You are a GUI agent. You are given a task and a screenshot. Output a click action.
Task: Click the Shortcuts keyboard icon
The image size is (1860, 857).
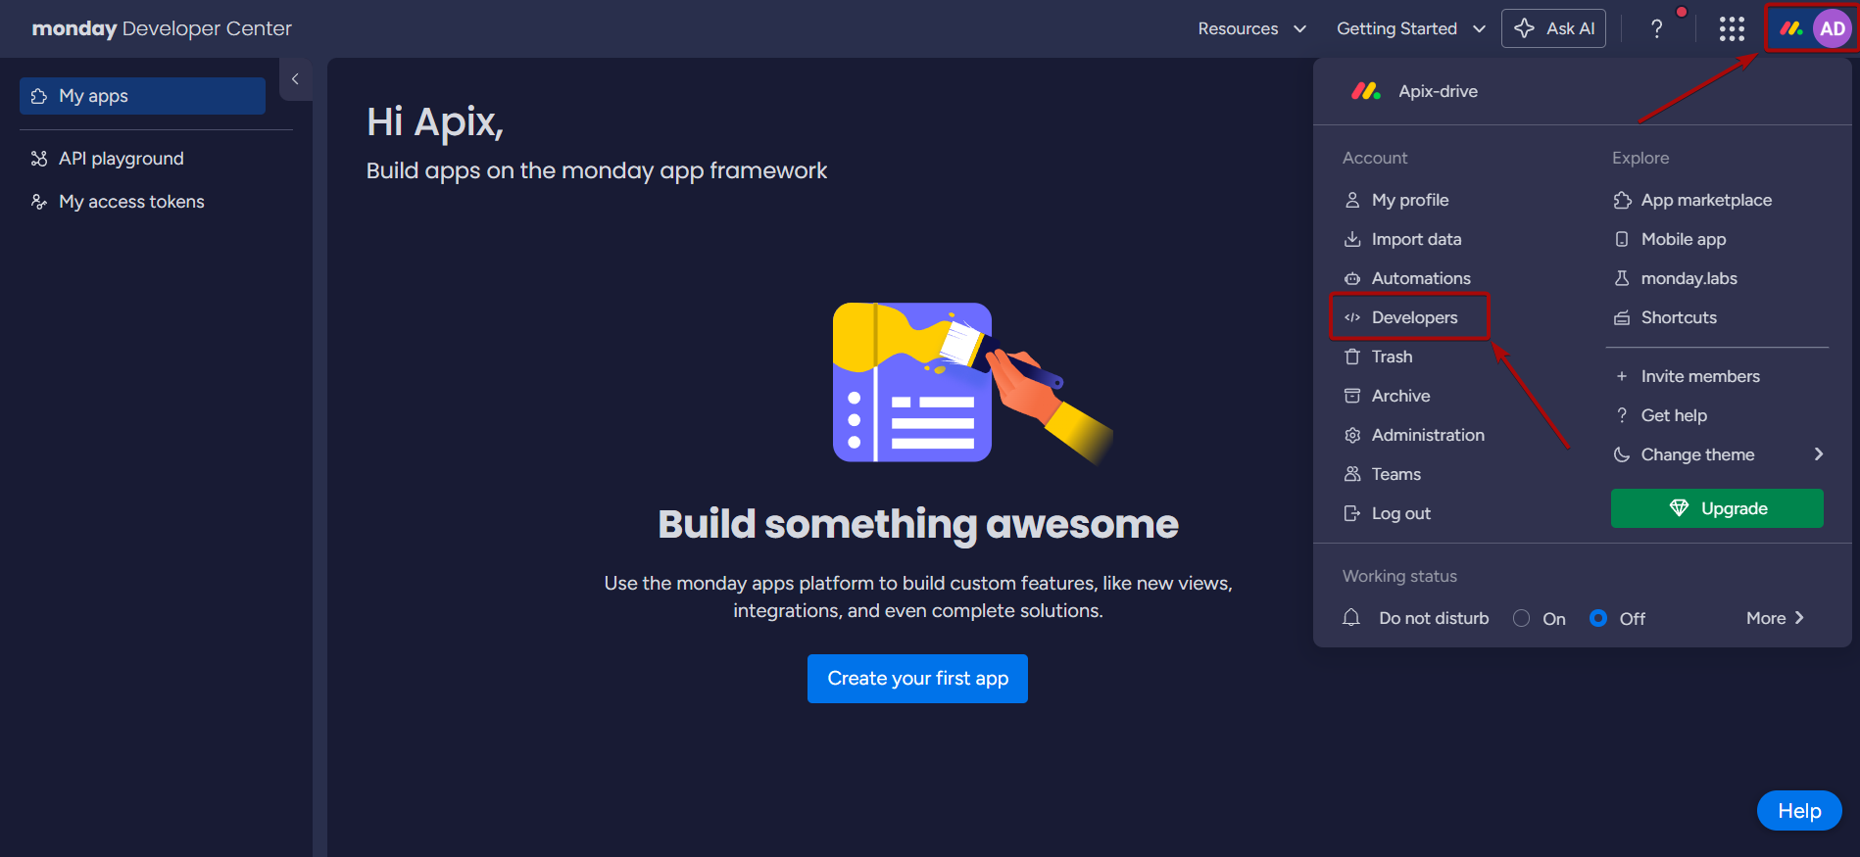click(1622, 317)
